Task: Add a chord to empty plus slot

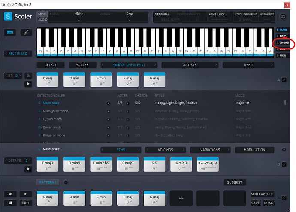Action: click(x=181, y=198)
